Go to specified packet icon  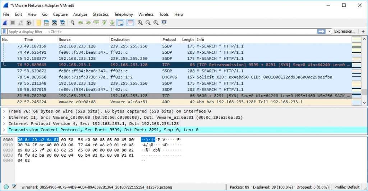96,23
